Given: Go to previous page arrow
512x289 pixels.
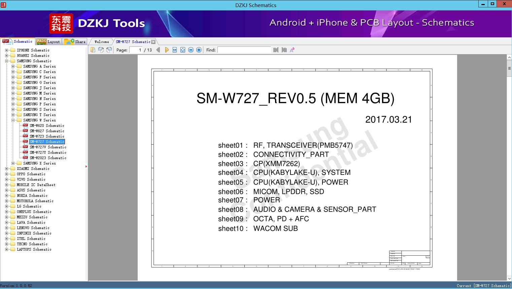Looking at the screenshot, I should coord(158,50).
